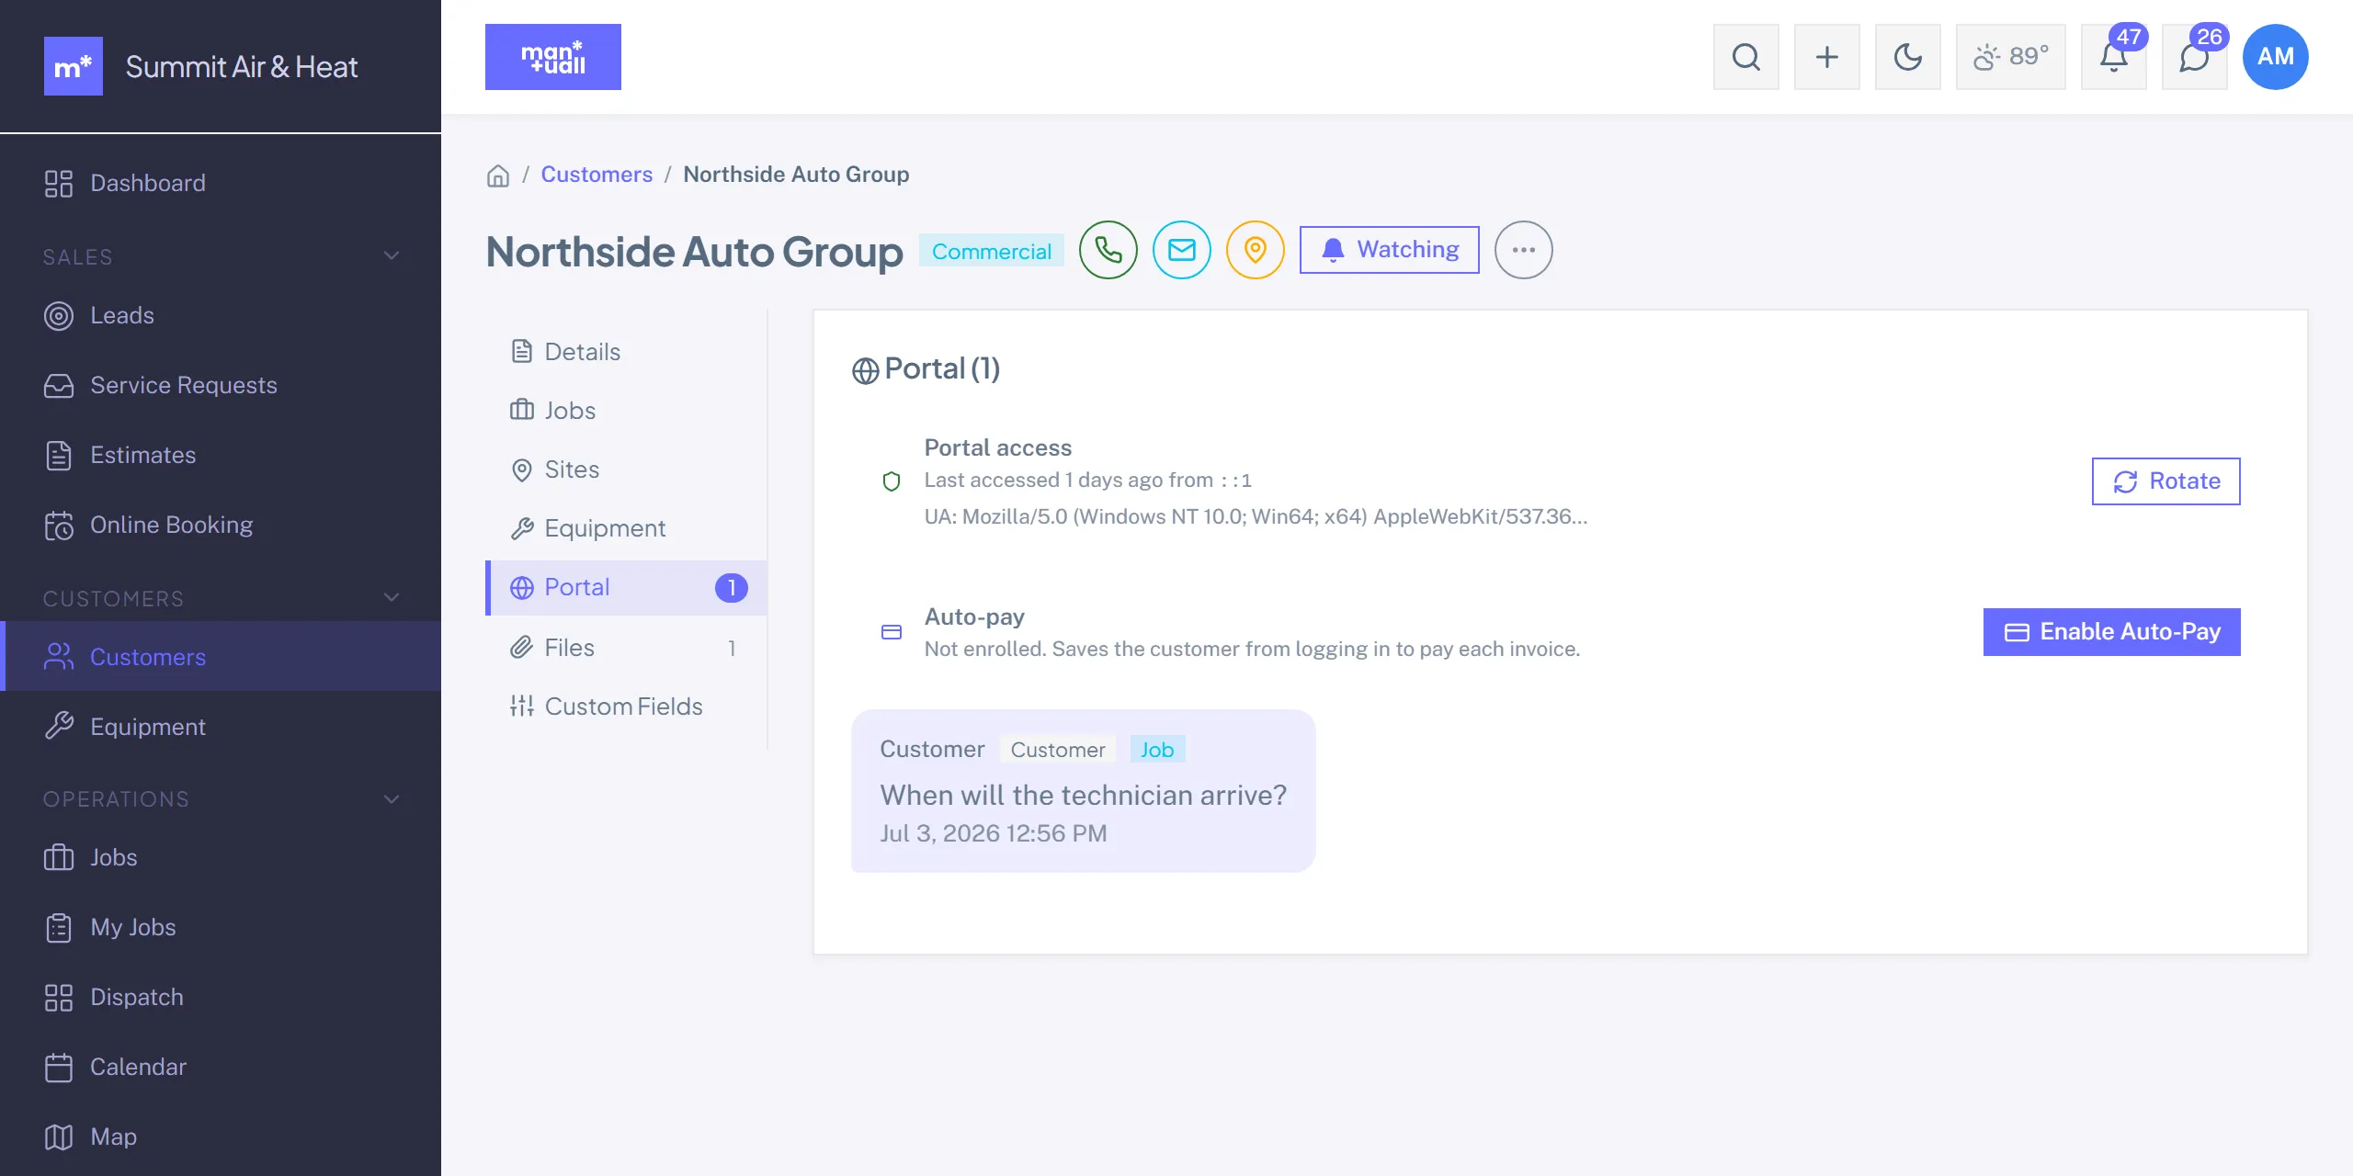Click the plus create-new button

pos(1826,57)
